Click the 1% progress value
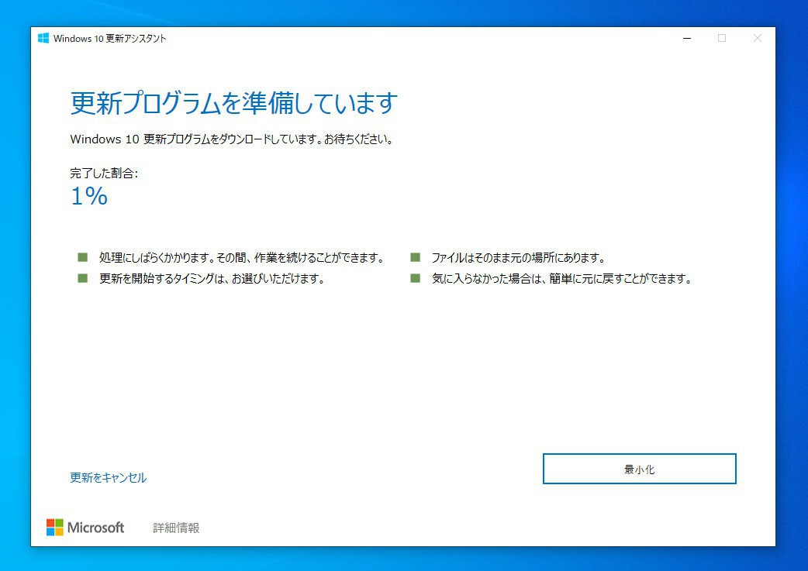Screen dimensions: 808x571 [89, 196]
